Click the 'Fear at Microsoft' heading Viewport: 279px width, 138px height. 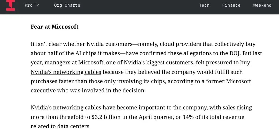[54, 27]
